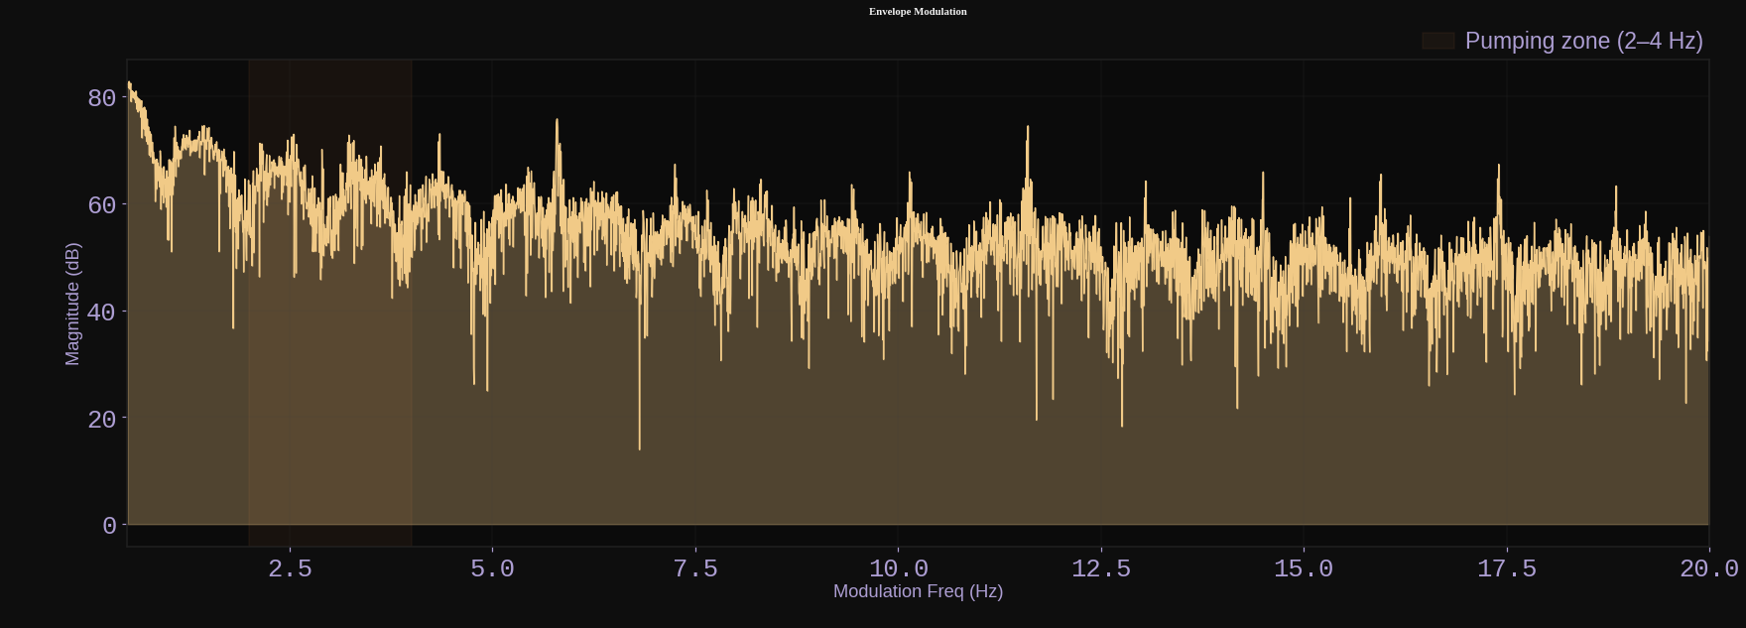Click the 15.0 x-axis tick label
The width and height of the screenshot is (1746, 628).
[x=1304, y=568]
